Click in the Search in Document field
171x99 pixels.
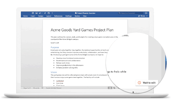click(x=131, y=13)
